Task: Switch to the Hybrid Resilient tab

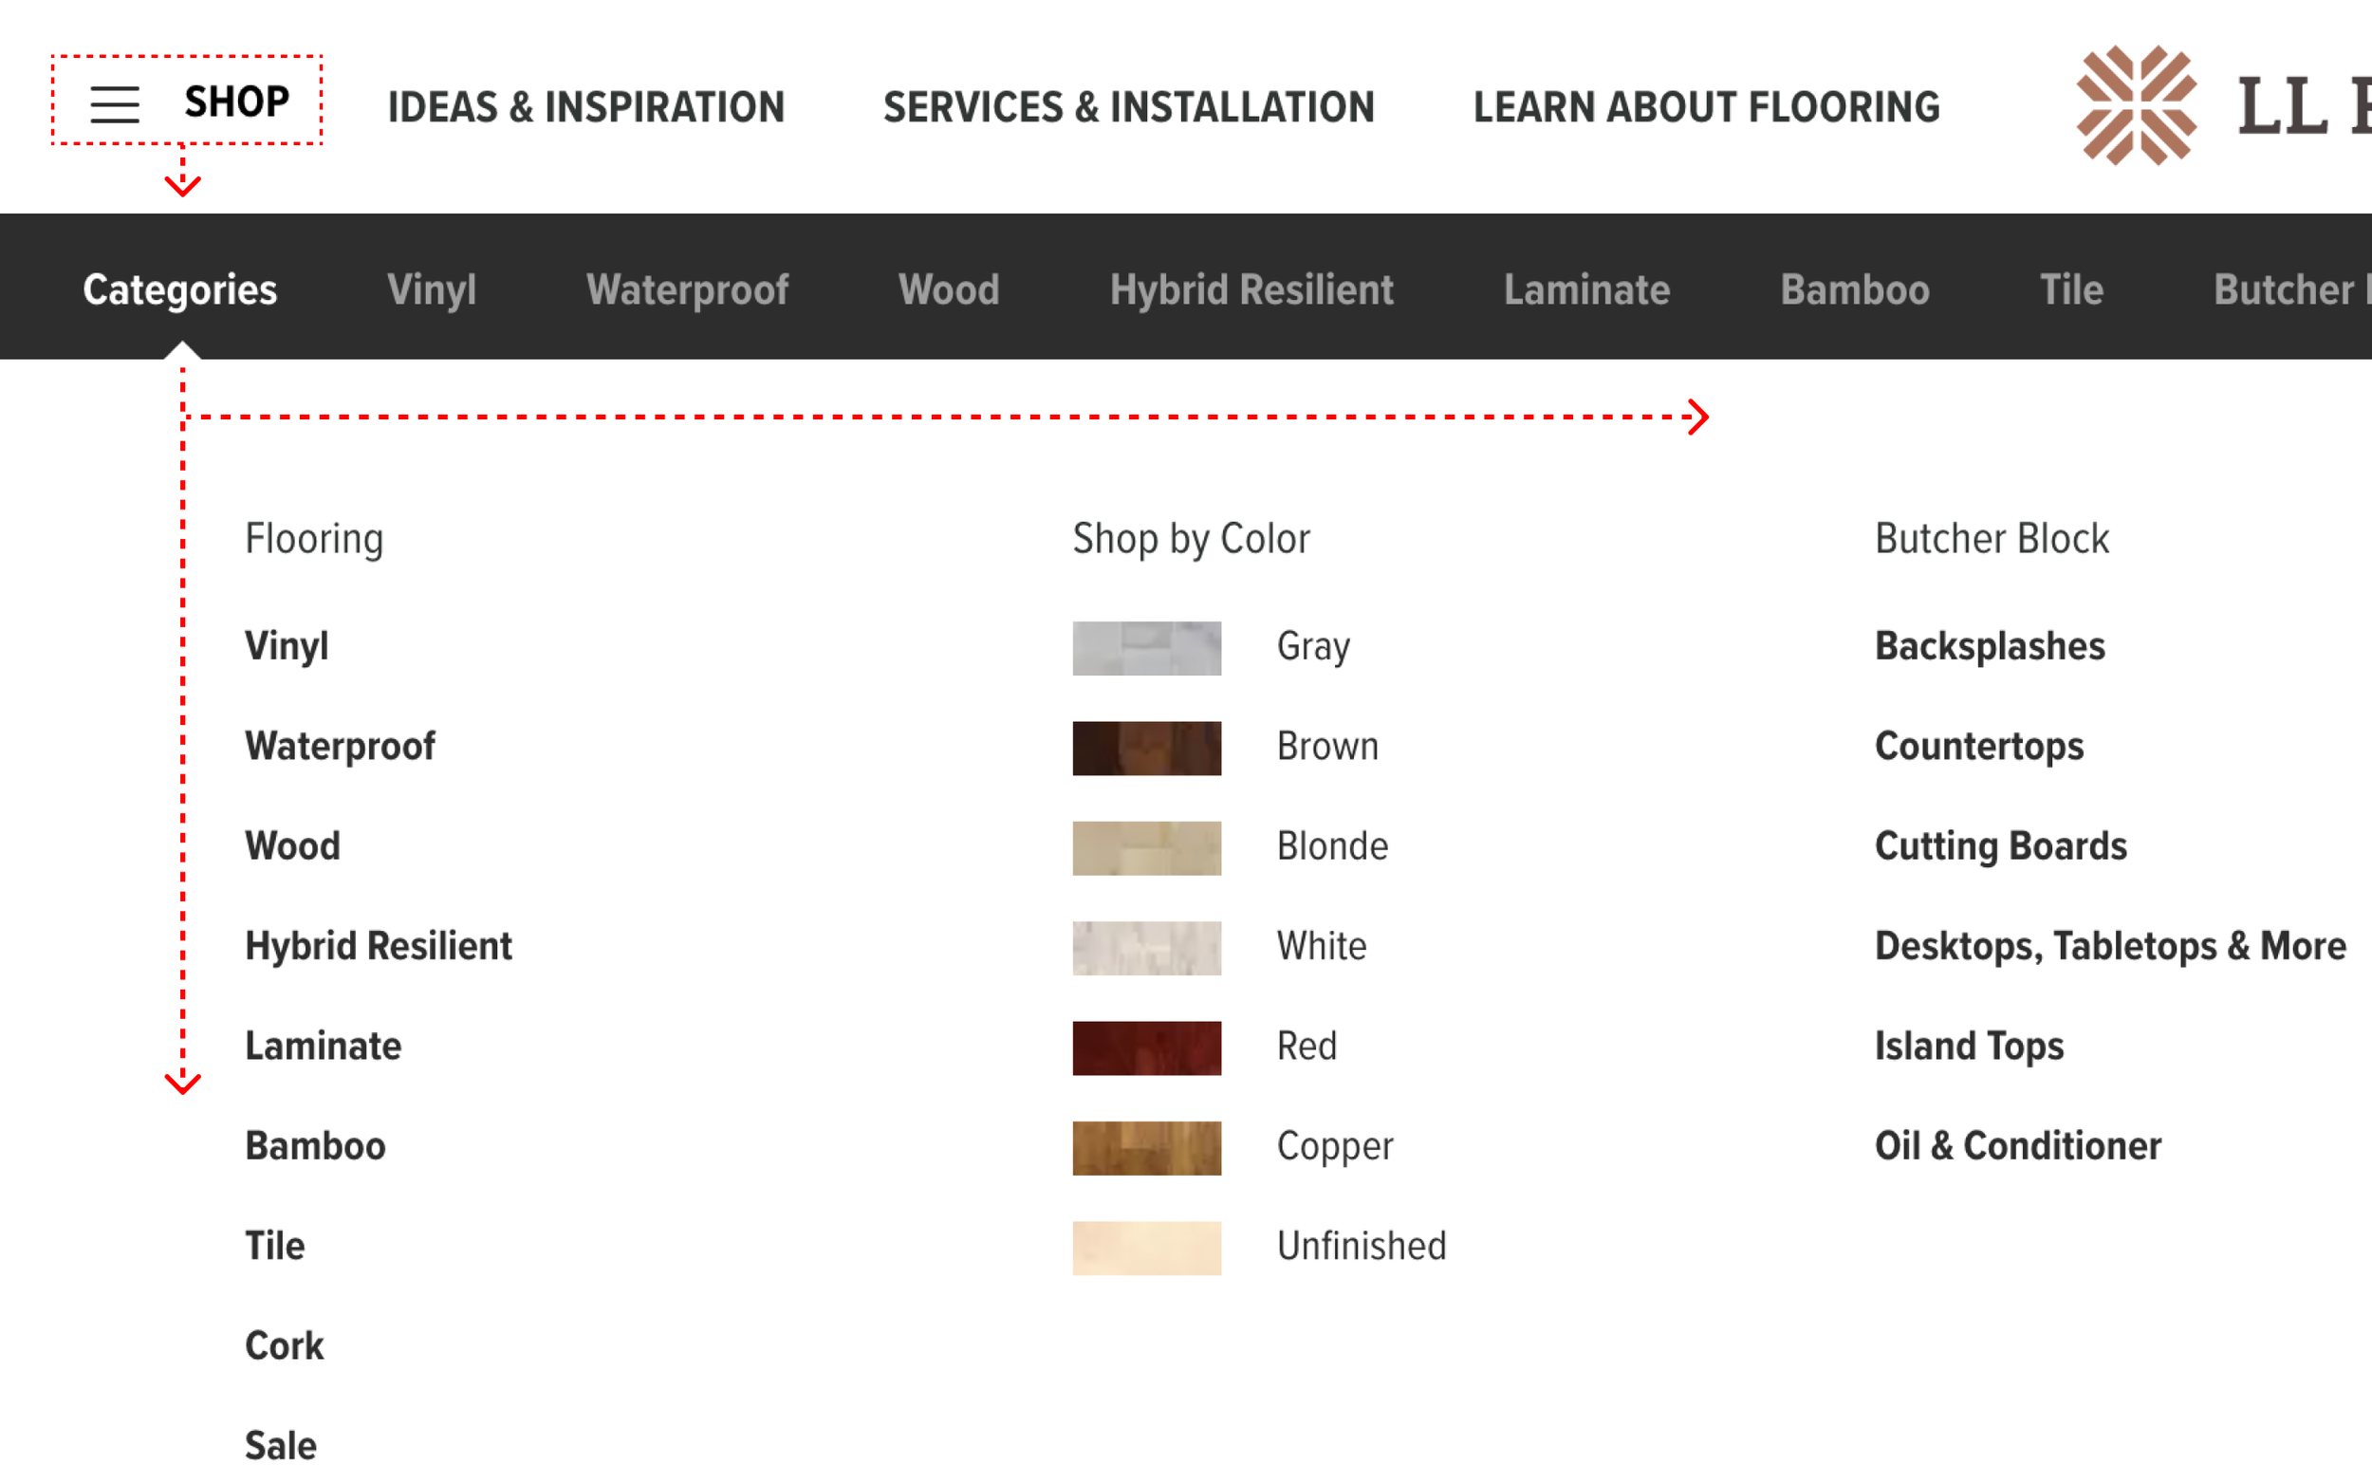Action: point(1251,289)
